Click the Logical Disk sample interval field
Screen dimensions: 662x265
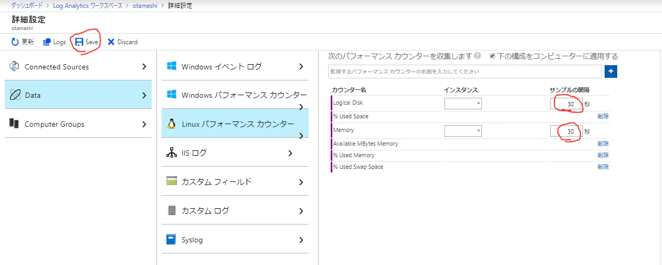point(567,104)
